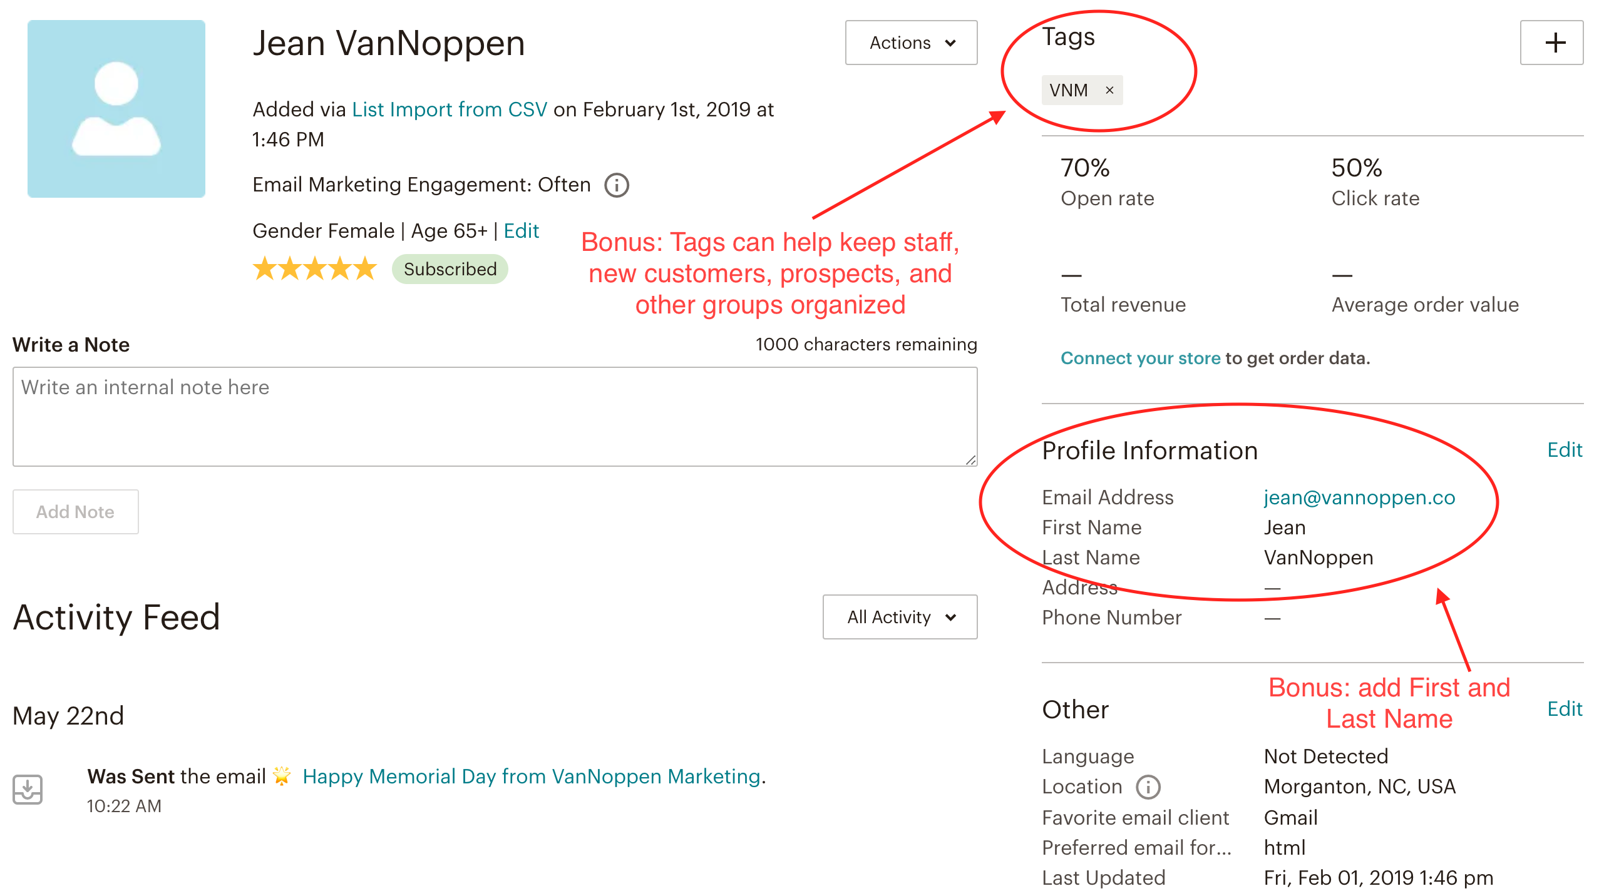The width and height of the screenshot is (1604, 896).
Task: Click the Activity Feed heading
Action: 116,618
